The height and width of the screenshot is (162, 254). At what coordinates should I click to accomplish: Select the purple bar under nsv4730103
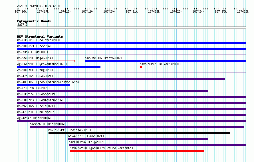[131, 115]
